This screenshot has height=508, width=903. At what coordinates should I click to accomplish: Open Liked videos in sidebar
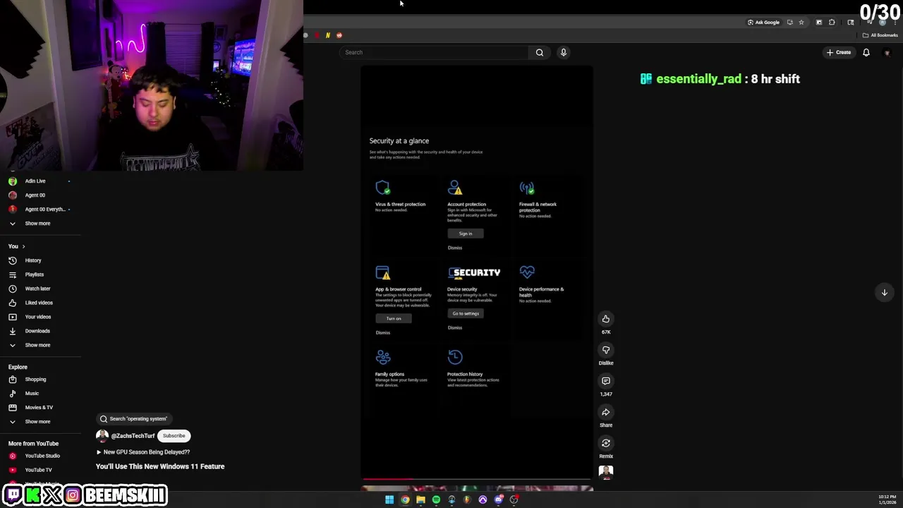(x=40, y=303)
